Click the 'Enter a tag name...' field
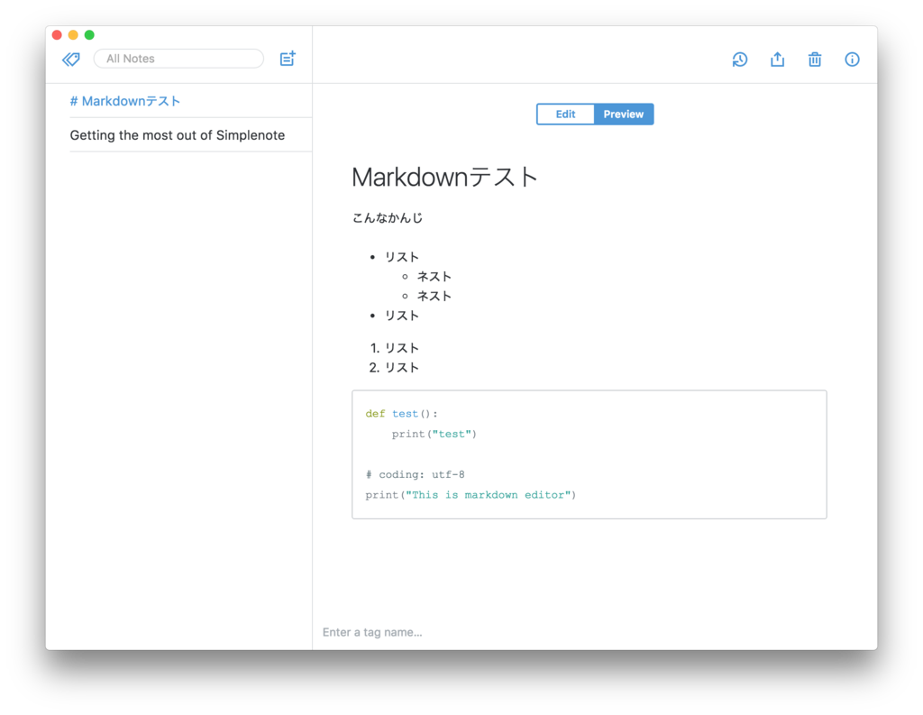Screen dimensions: 923x715 (x=372, y=632)
